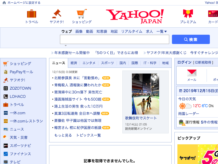Switch to 動画 search tab
Image resolution: width=218 pixels, height=164 pixels.
89,31
